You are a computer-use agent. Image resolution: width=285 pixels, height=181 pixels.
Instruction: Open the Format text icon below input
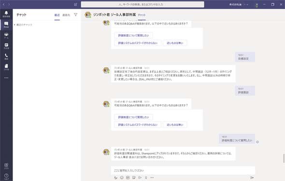(x=115, y=178)
